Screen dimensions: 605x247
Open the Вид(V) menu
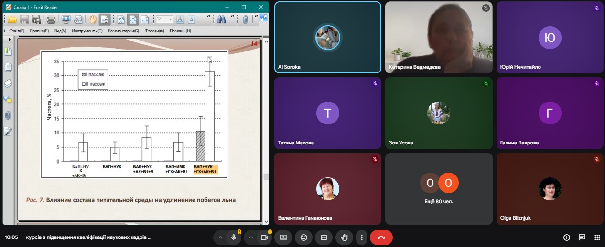[x=60, y=31]
